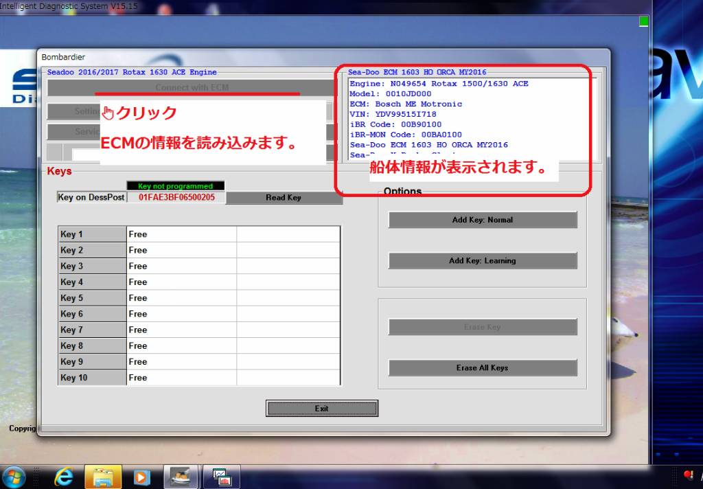Select the Key 7 Free cell
The image size is (703, 489).
tap(181, 330)
